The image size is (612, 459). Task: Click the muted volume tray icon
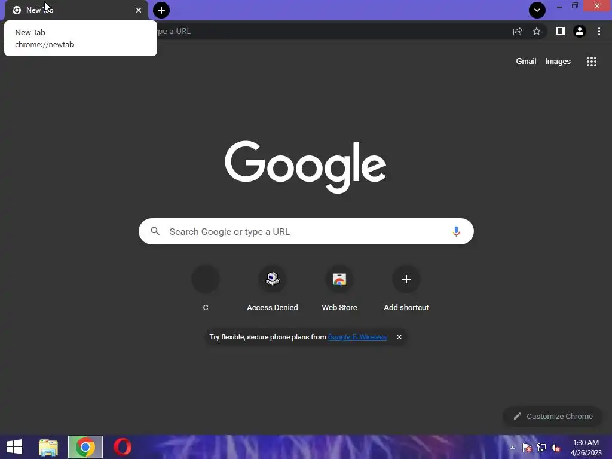(x=556, y=448)
